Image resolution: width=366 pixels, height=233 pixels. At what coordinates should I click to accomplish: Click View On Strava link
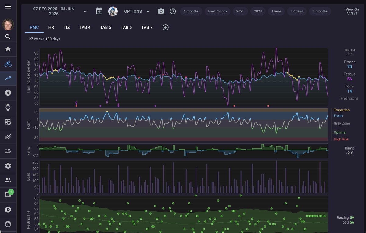click(352, 11)
